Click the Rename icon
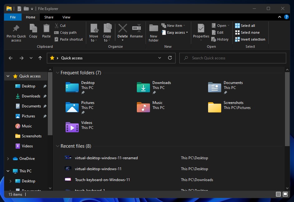Screen dimensions: 294x202 point(137,28)
